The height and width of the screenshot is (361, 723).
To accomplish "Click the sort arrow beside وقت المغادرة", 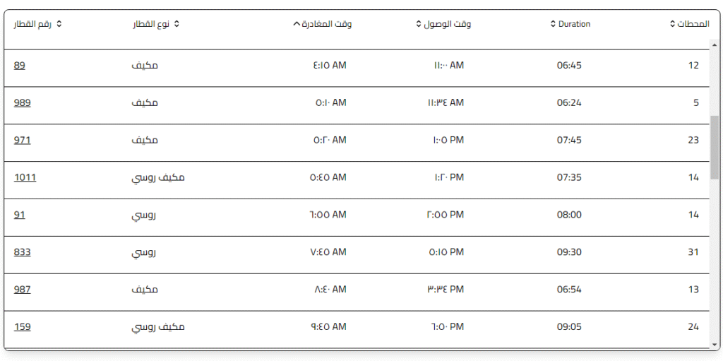I will (x=296, y=24).
